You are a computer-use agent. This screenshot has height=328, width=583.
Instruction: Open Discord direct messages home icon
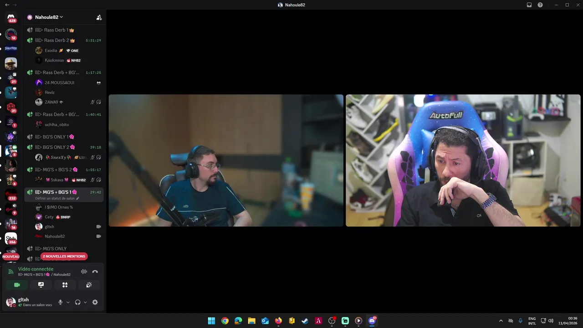point(11,18)
